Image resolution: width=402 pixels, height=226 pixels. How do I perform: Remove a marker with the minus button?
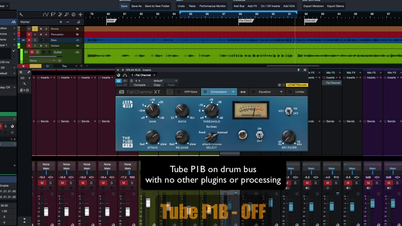click(x=68, y=22)
